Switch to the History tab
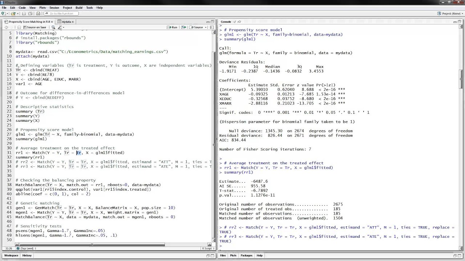Image resolution: width=465 pixels, height=261 pixels. pyautogui.click(x=27, y=256)
